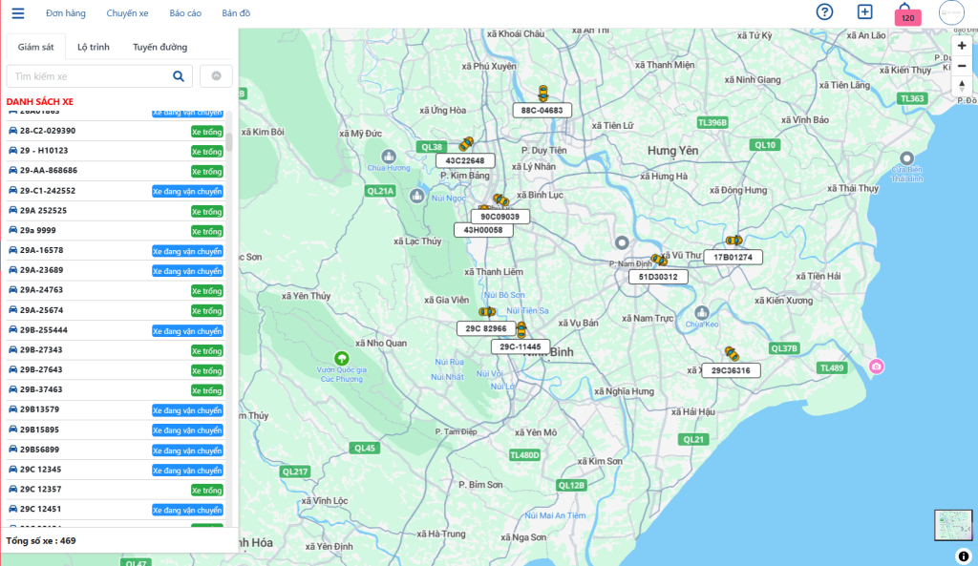Show map attribution info icon
Screen dimensions: 978x566
pyautogui.click(x=964, y=556)
